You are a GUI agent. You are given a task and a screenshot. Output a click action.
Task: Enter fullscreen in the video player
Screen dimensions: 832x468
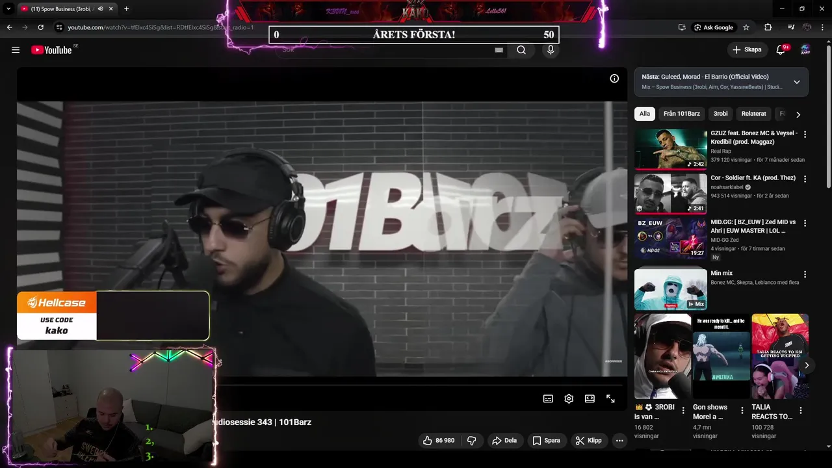610,398
